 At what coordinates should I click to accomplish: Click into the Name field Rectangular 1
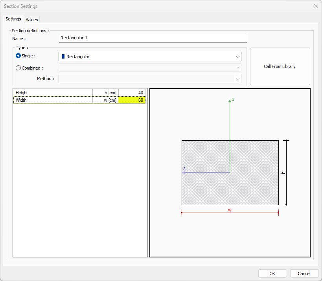pos(153,38)
